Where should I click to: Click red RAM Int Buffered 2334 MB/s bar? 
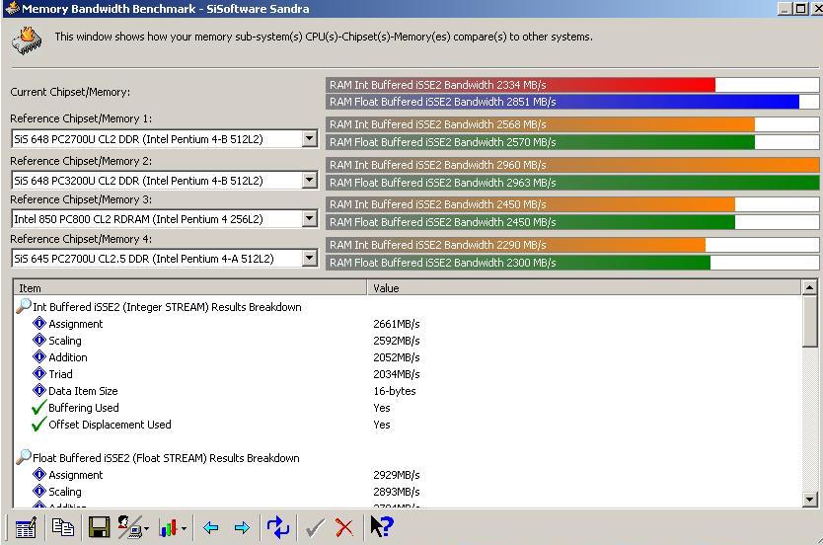[520, 85]
